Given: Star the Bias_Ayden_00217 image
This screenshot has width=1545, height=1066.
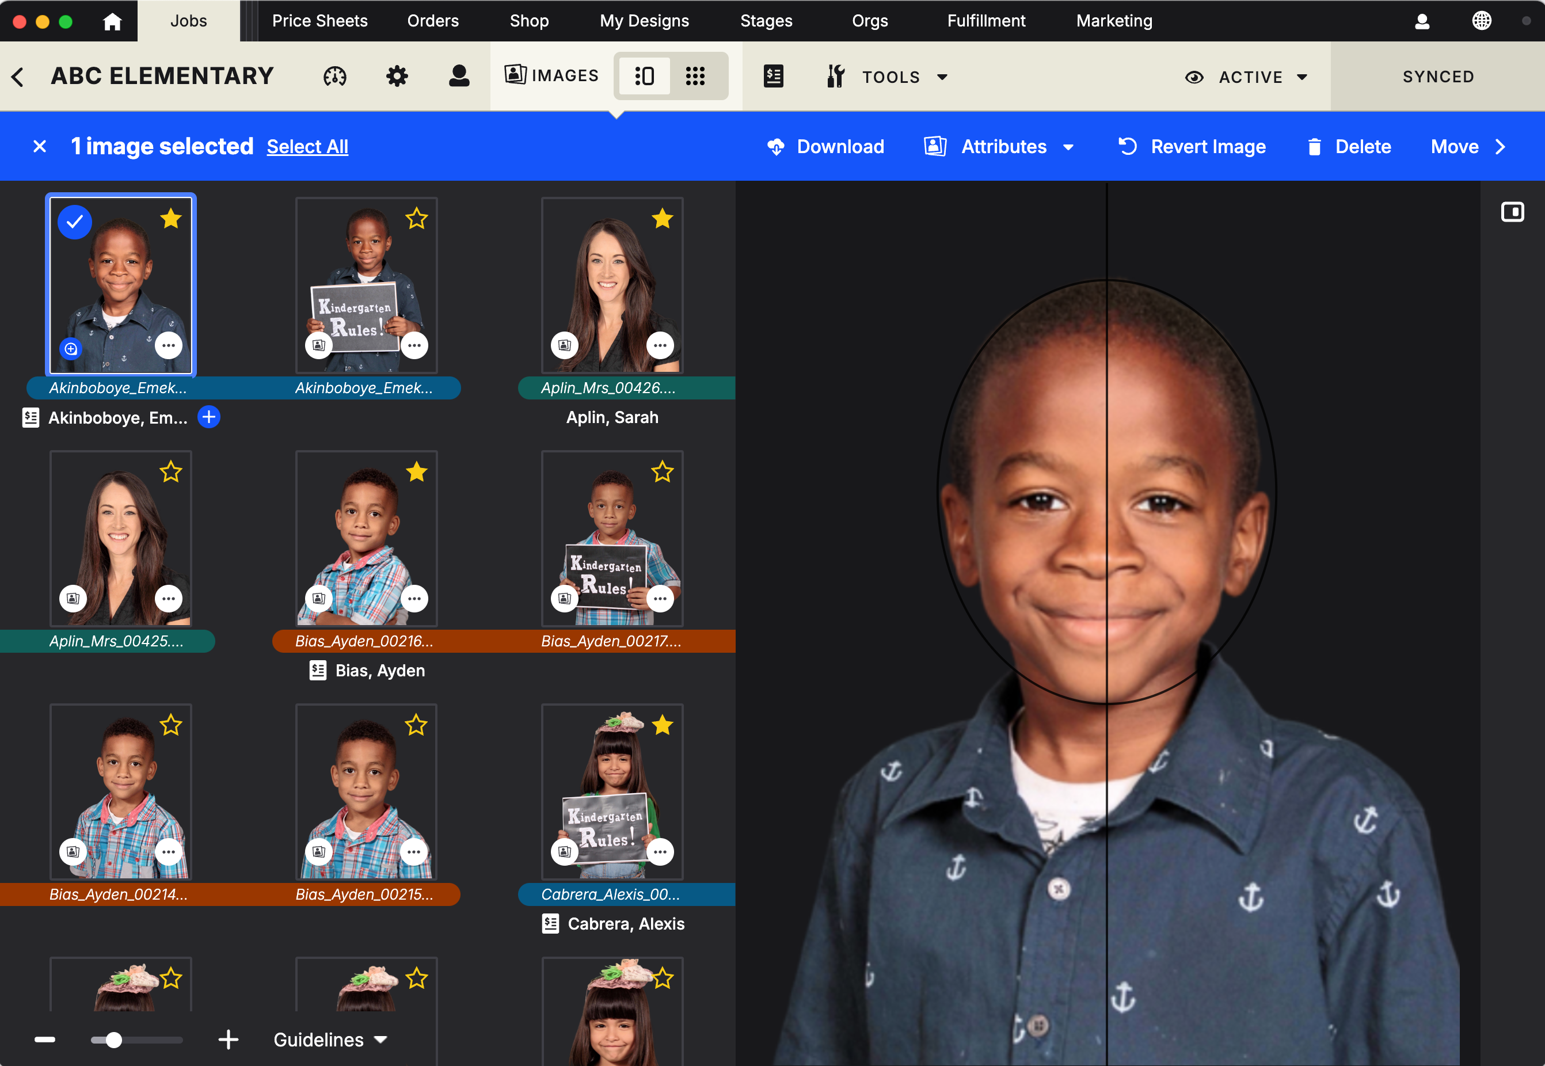Looking at the screenshot, I should point(662,472).
